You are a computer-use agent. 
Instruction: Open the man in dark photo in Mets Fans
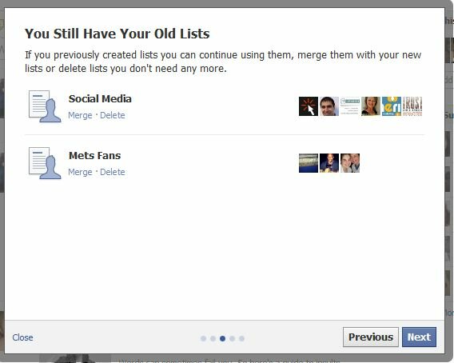click(x=329, y=163)
